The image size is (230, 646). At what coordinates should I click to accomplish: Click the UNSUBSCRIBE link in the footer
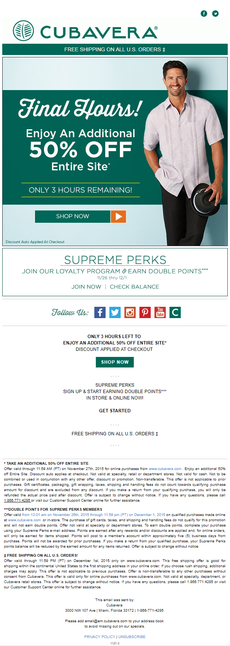132,637
